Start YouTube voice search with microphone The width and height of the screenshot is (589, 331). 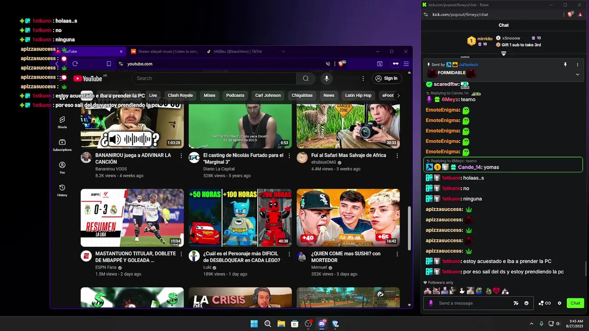[x=327, y=78]
